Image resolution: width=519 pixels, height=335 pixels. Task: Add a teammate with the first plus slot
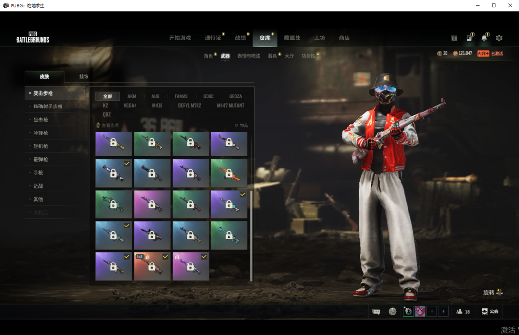(432, 311)
